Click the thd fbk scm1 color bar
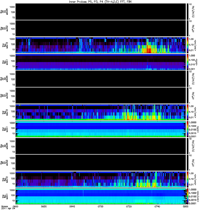Viewport: 201px width, 214px height. (x=188, y=129)
